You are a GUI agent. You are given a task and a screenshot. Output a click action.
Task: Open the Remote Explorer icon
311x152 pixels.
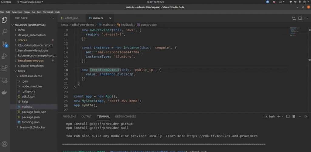[x=4, y=80]
